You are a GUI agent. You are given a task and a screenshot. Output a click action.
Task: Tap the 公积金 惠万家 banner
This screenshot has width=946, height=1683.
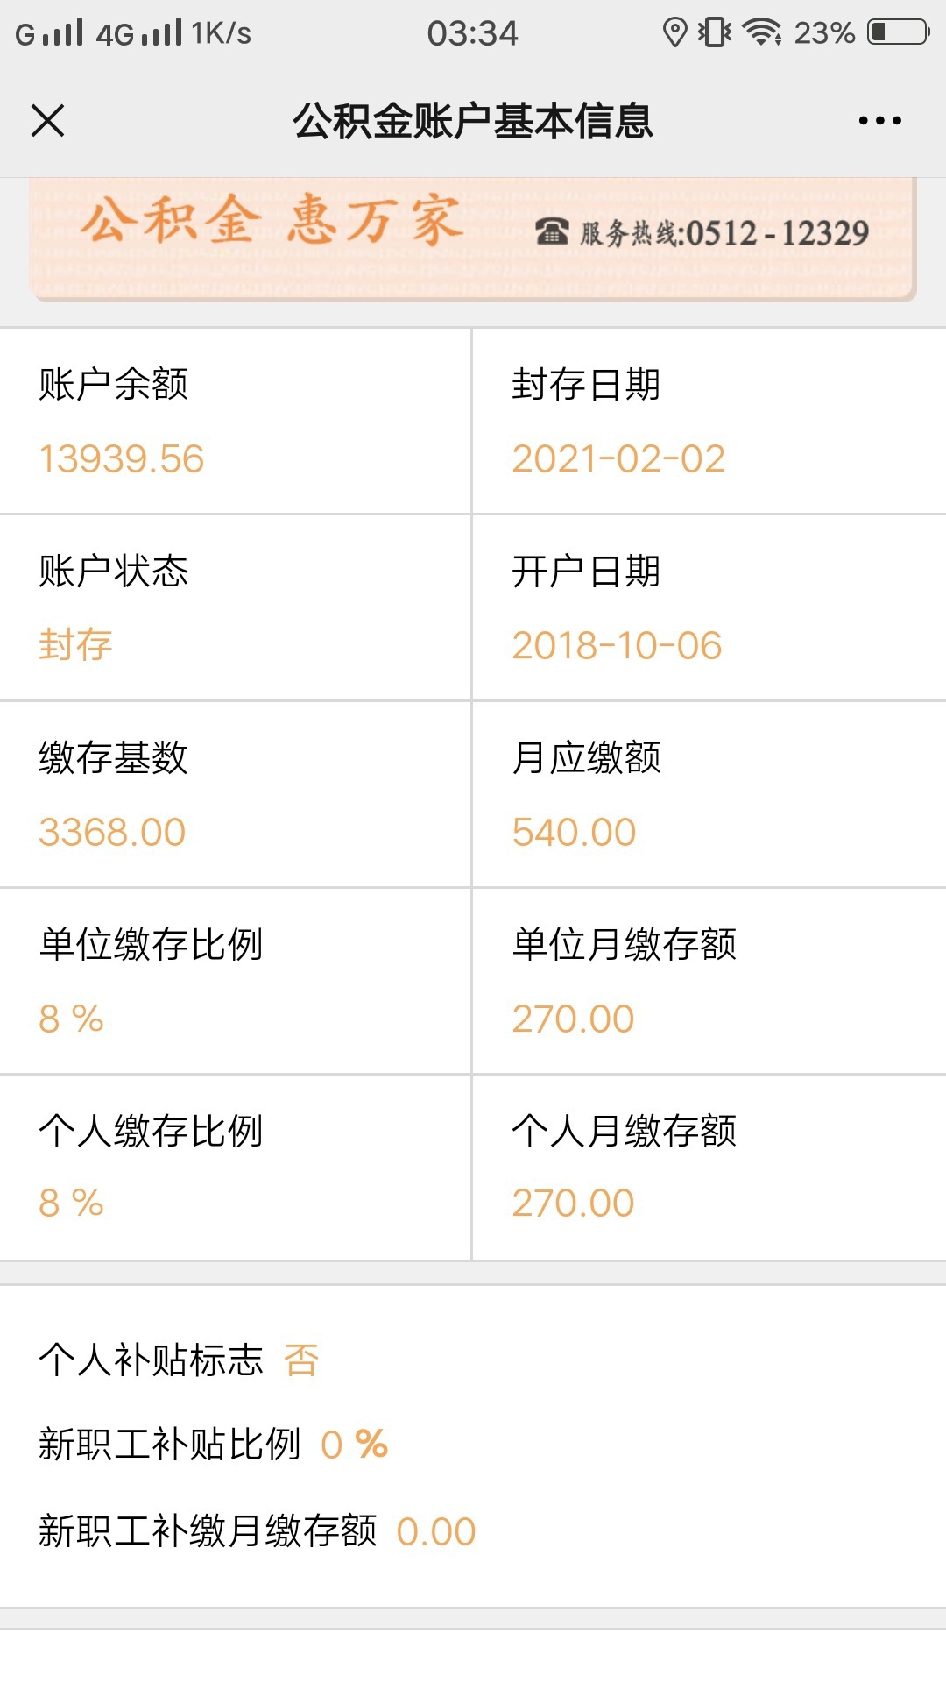tap(473, 238)
